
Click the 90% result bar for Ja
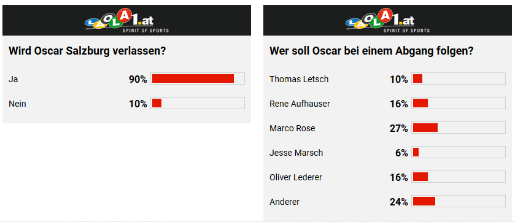tap(198, 78)
